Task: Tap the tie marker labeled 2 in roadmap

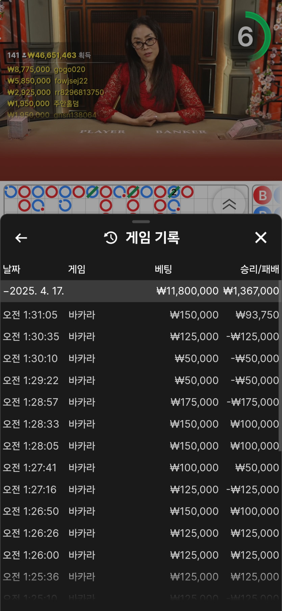Action: click(174, 192)
